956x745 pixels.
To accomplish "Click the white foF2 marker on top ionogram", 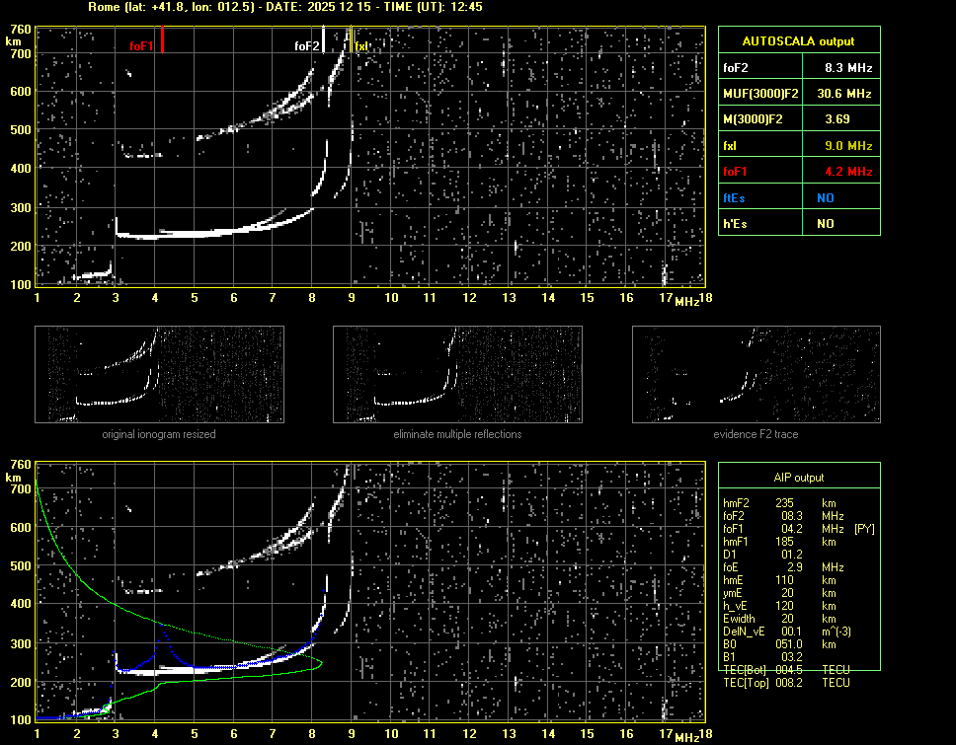I will [324, 40].
